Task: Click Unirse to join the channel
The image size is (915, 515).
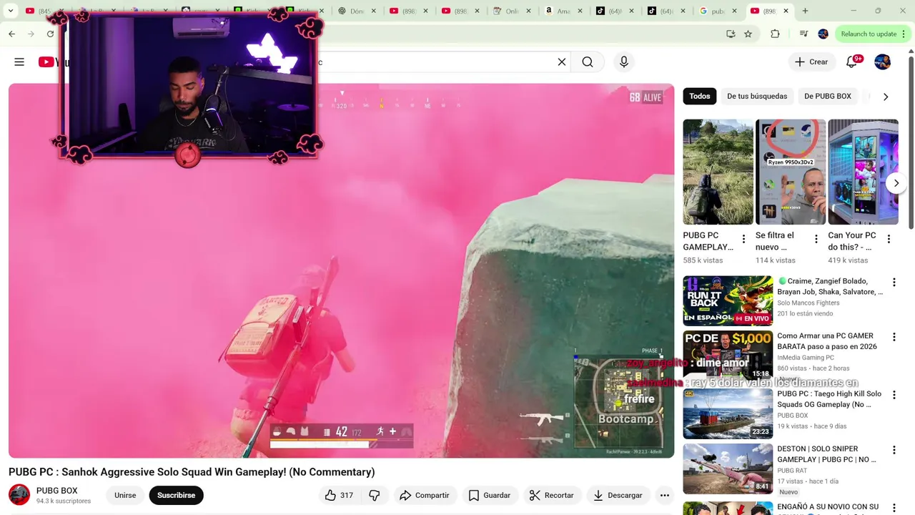Action: tap(125, 495)
